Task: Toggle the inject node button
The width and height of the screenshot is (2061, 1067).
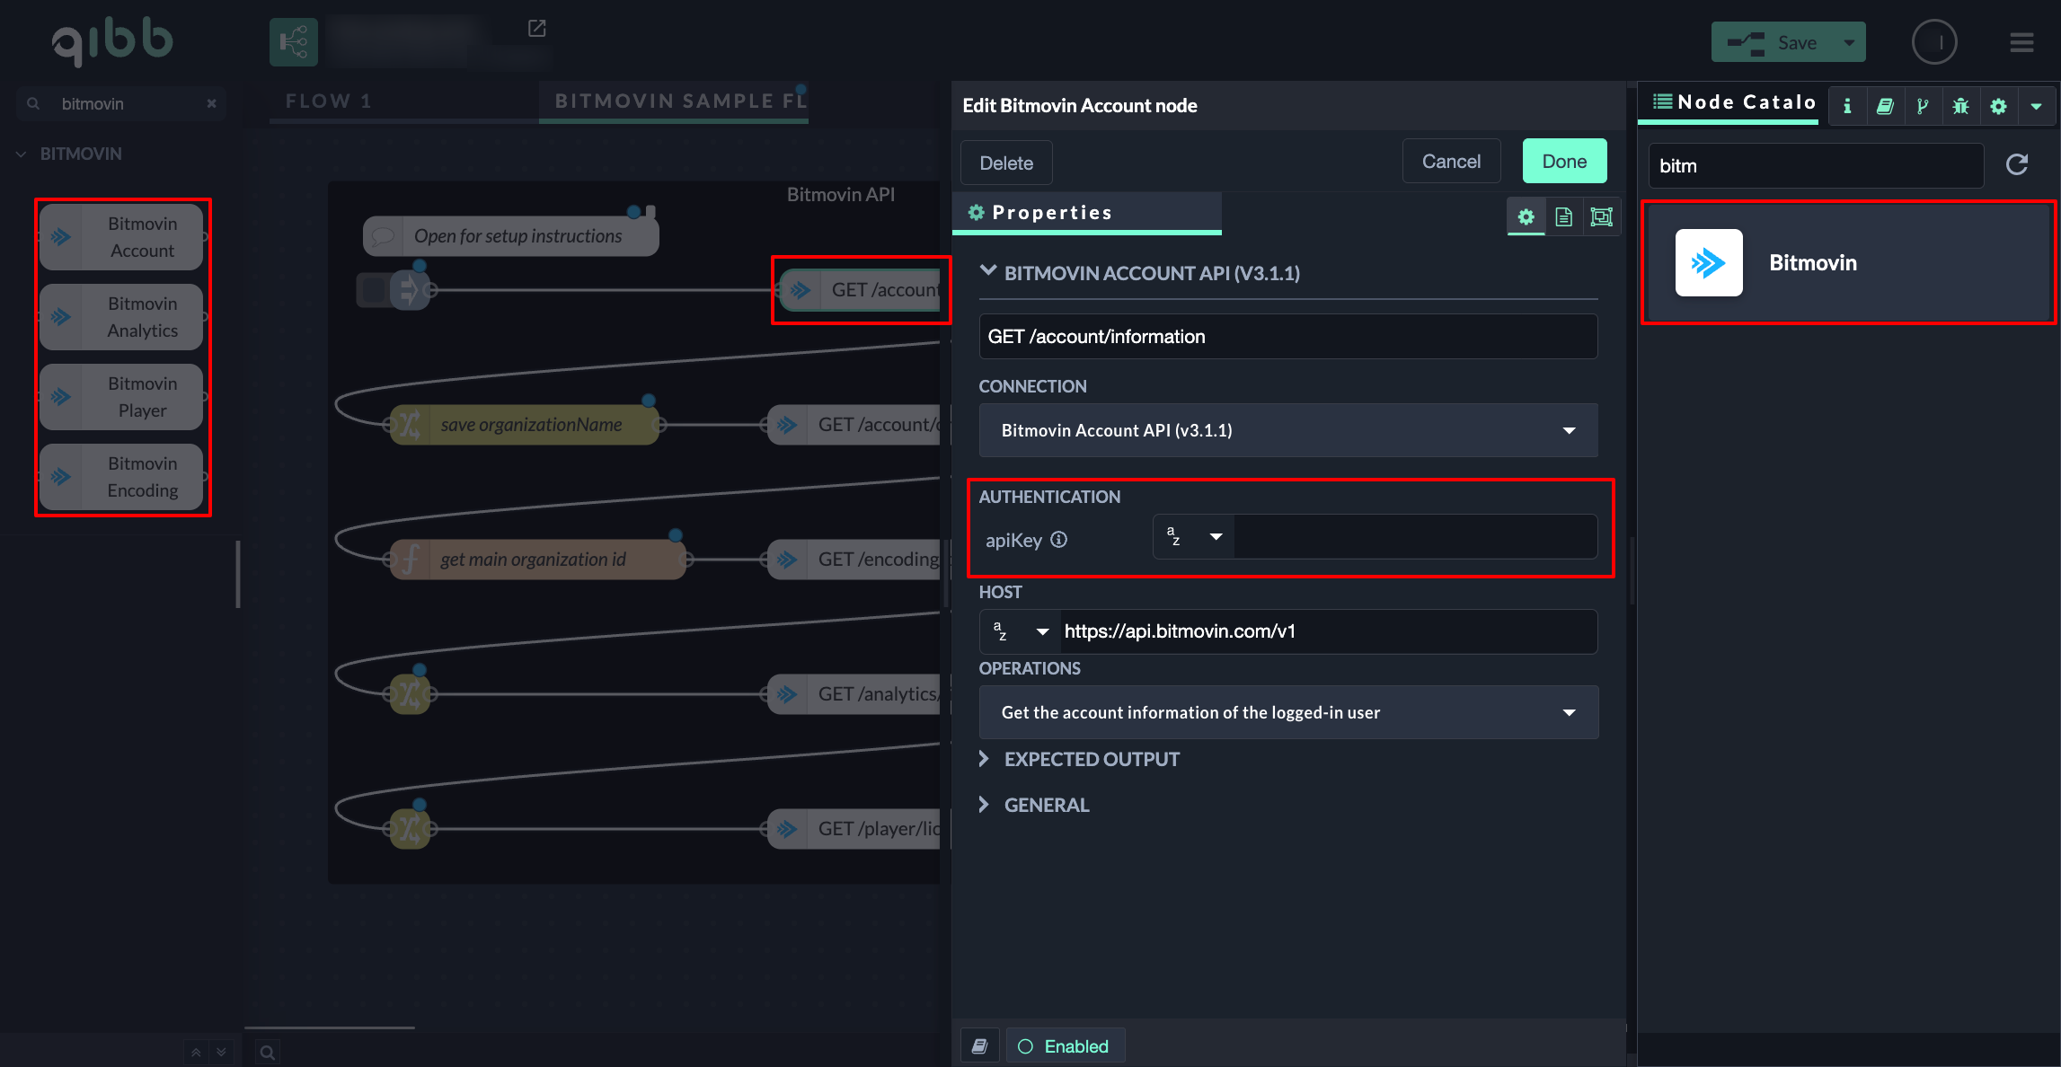Action: tap(372, 289)
